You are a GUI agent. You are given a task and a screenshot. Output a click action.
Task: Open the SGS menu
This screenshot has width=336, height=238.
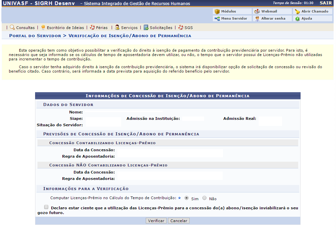[188, 28]
